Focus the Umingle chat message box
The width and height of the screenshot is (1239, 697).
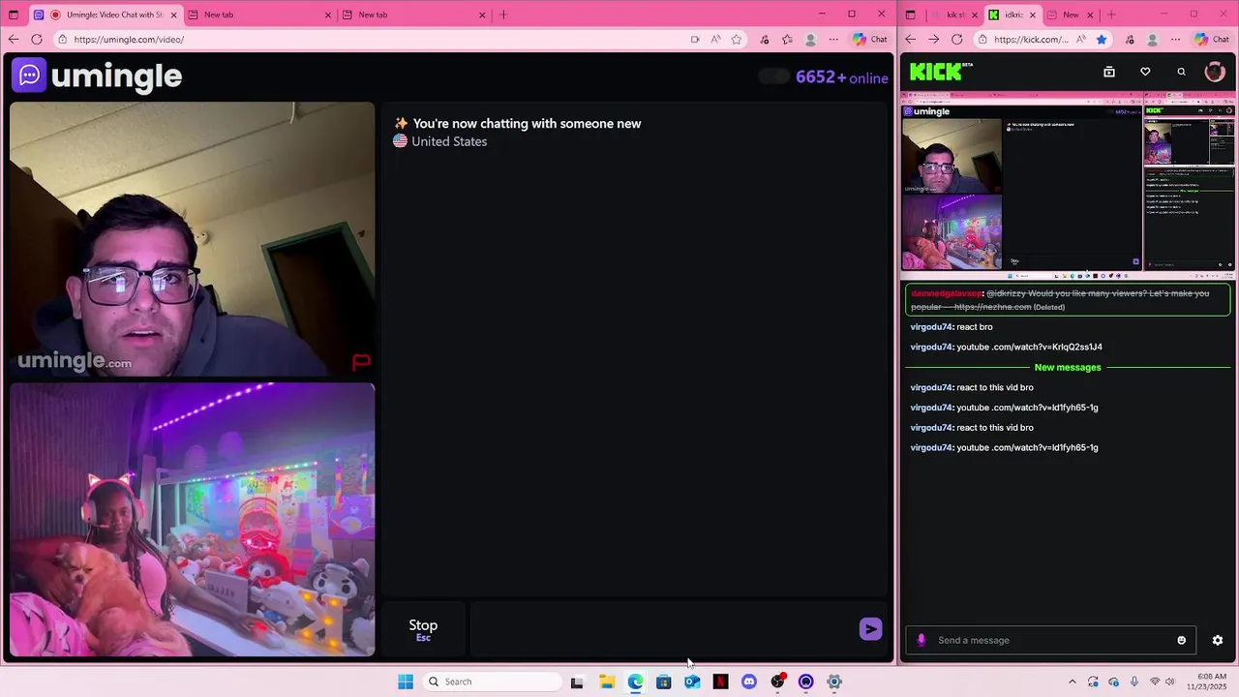(663, 629)
